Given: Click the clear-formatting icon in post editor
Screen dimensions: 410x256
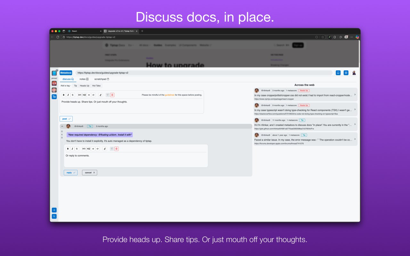Looking at the screenshot, I should pyautogui.click(x=108, y=95).
